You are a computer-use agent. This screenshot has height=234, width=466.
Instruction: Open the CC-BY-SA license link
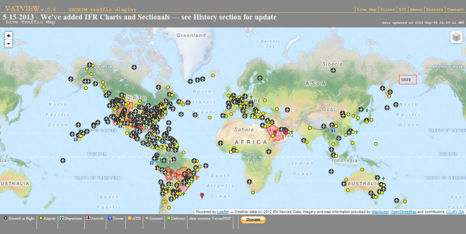click(455, 212)
